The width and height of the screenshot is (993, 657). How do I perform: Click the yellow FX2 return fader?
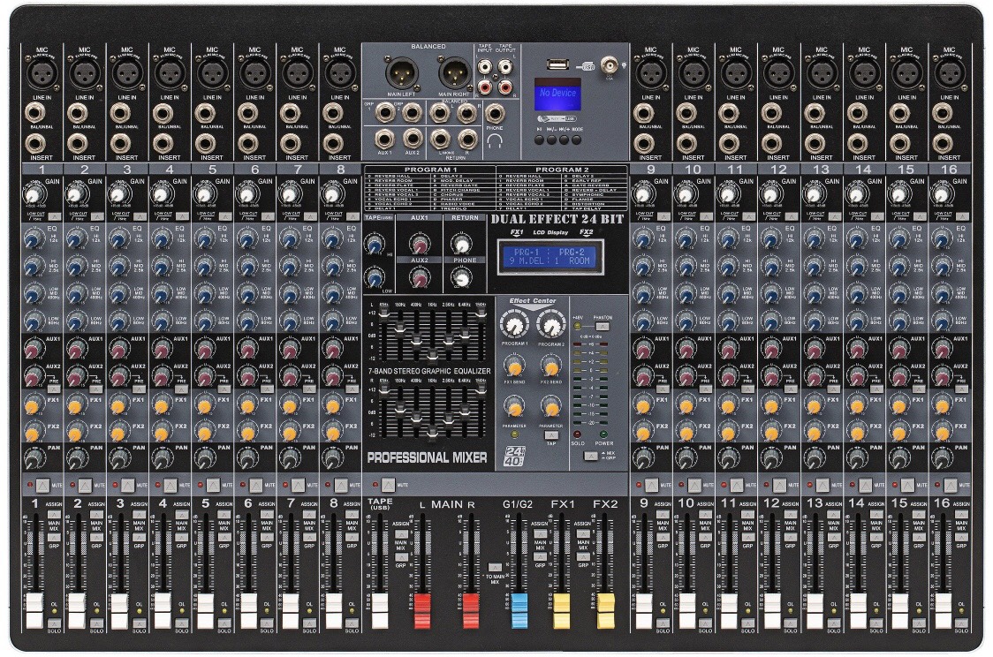point(606,611)
